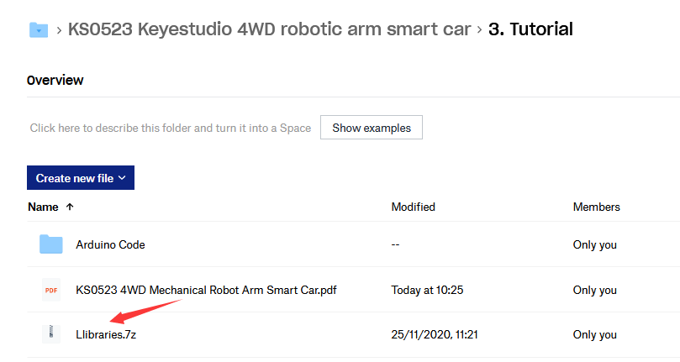The width and height of the screenshot is (680, 362).
Task: Select the PDF file icon
Action: (51, 290)
